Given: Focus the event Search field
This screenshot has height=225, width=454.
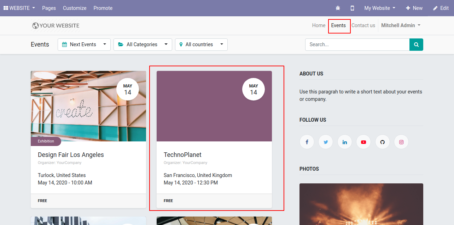Looking at the screenshot, I should [357, 44].
